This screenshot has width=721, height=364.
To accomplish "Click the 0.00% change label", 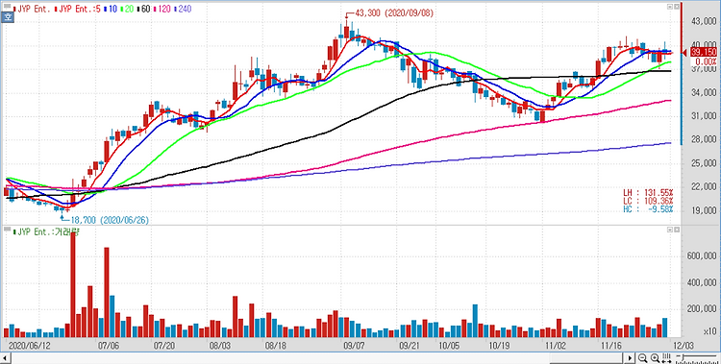I will (x=706, y=61).
